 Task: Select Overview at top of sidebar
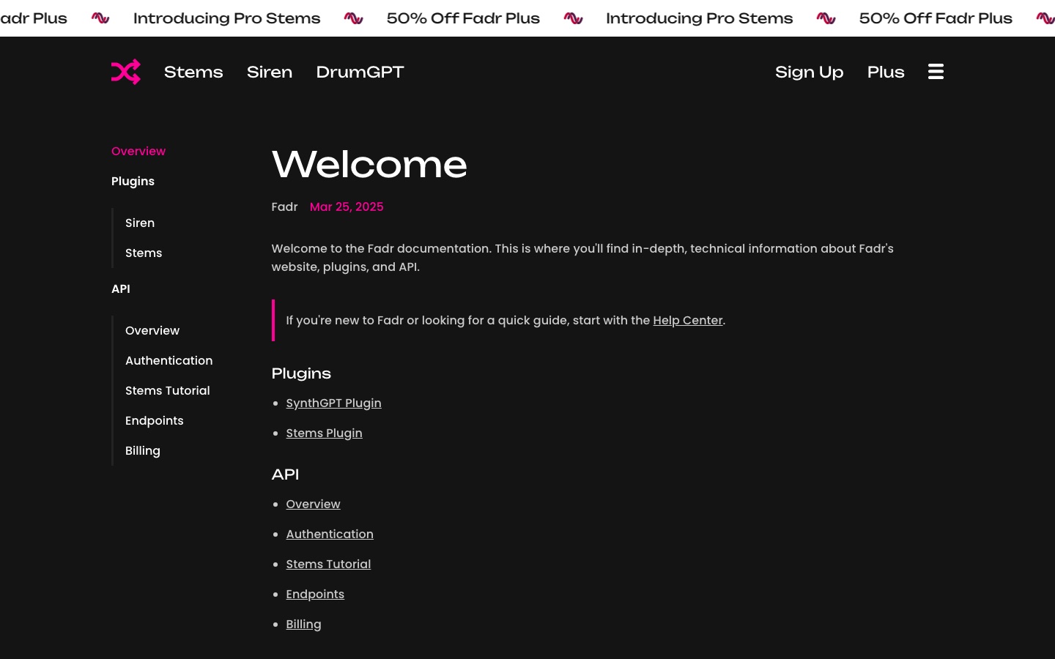(x=138, y=151)
